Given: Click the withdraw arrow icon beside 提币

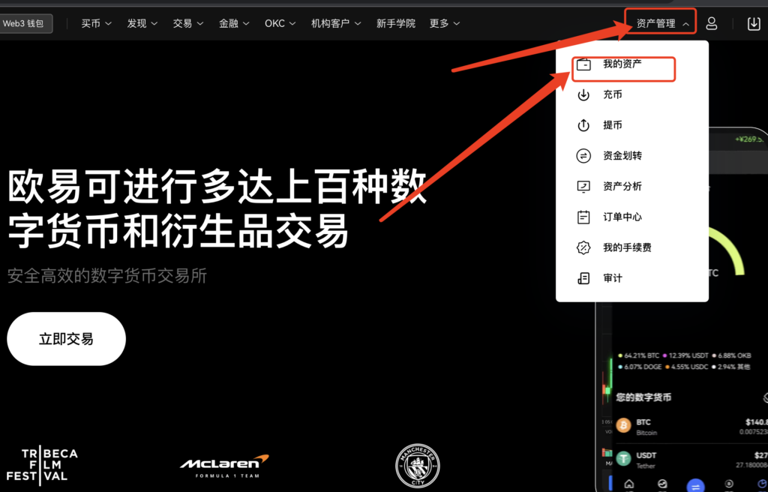Looking at the screenshot, I should tap(583, 125).
